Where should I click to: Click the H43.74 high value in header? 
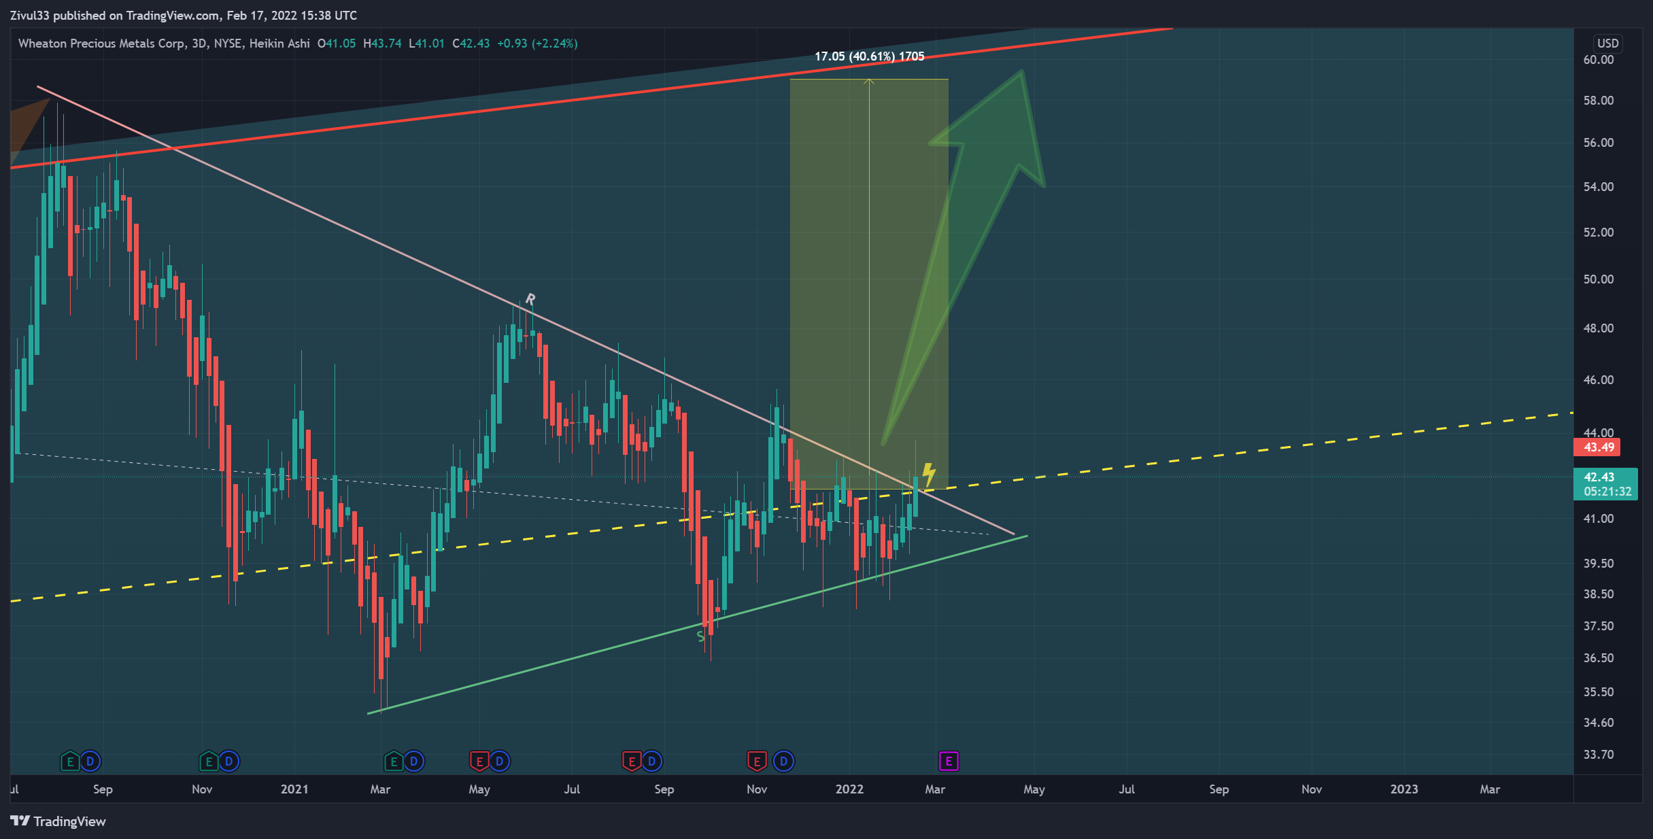pos(382,44)
